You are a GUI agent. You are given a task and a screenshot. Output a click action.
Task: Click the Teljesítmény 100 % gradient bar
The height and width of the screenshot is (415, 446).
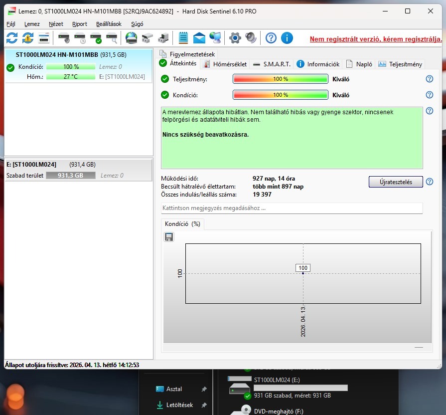click(281, 79)
